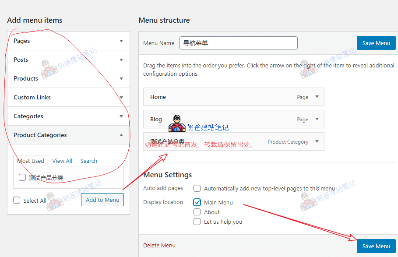The image size is (398, 257).
Task: Open the Blog menu item options arrow
Action: click(x=317, y=119)
